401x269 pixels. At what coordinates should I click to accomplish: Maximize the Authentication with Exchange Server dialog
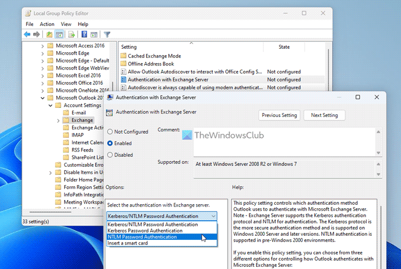click(x=358, y=97)
